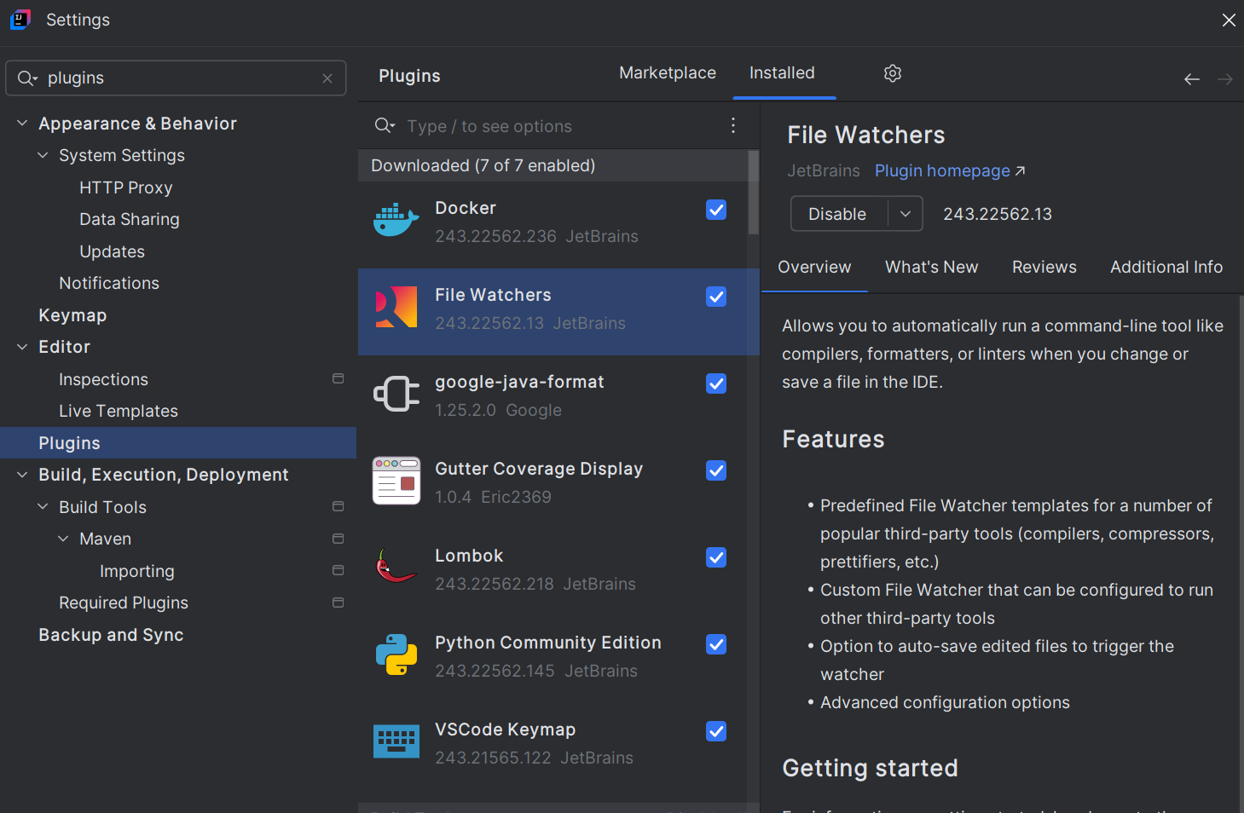Image resolution: width=1244 pixels, height=813 pixels.
Task: Click the back navigation arrow
Action: click(x=1191, y=79)
